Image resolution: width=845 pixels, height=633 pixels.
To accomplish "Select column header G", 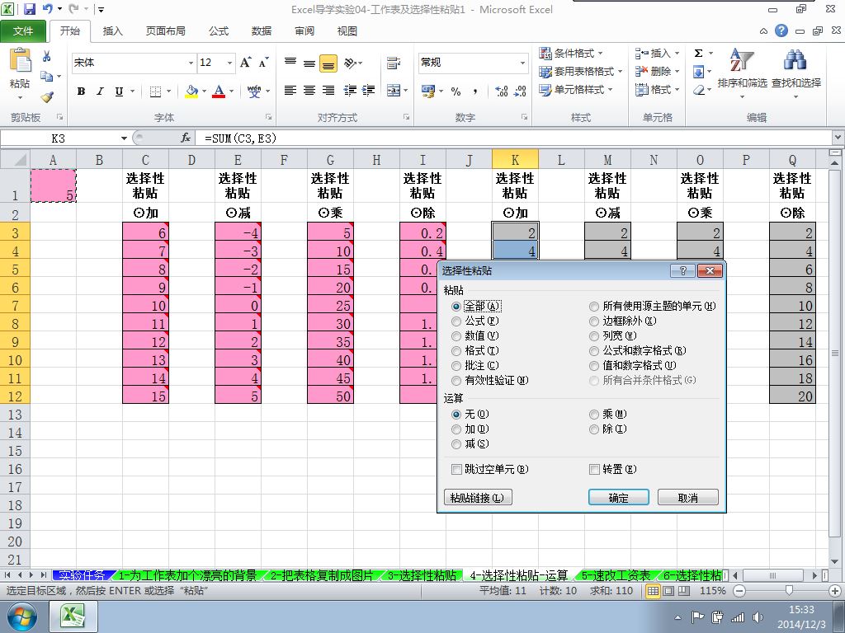I will click(330, 159).
